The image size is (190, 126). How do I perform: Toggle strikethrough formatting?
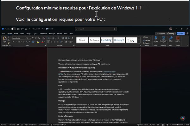coord(24,42)
